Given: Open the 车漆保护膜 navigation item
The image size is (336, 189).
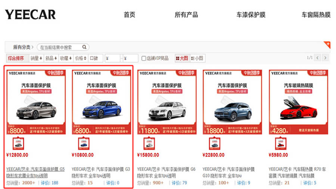Looking at the screenshot, I should point(251,15).
